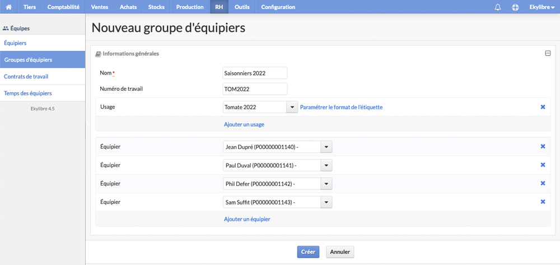Screen dimensions: 560x265
Task: Remove équipier Jean Dupré
Action: 543,146
